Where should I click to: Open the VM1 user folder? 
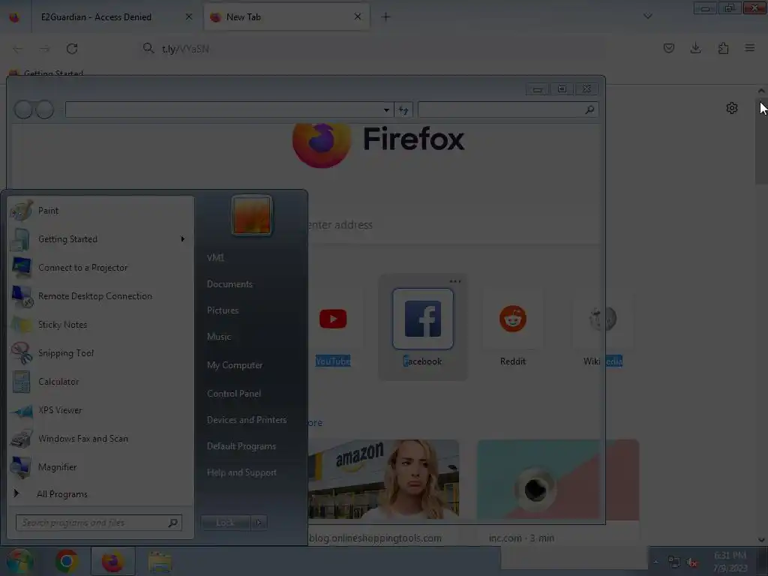[215, 258]
